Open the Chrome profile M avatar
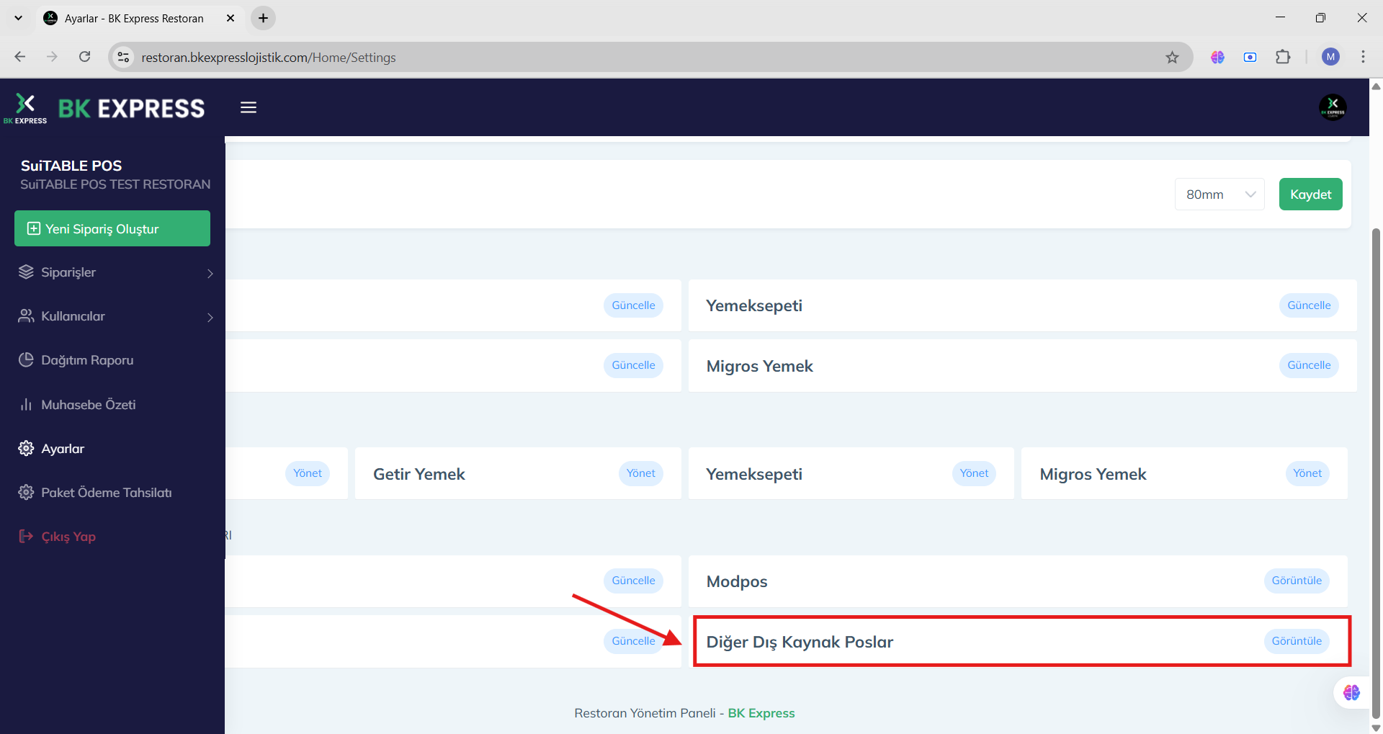The height and width of the screenshot is (734, 1383). coord(1330,57)
